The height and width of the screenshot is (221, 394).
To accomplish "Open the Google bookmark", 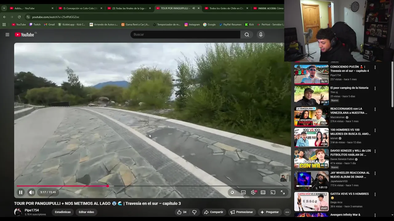I will point(209,25).
